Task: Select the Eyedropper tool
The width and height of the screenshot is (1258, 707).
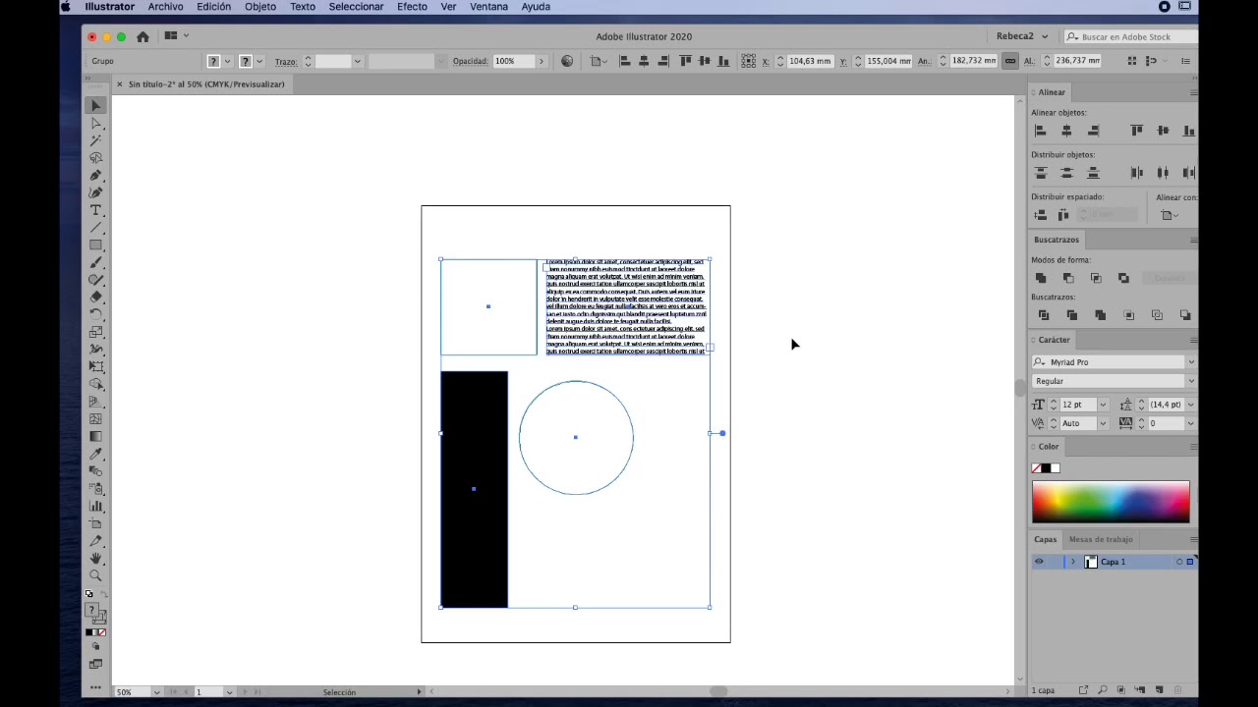Action: 95,454
